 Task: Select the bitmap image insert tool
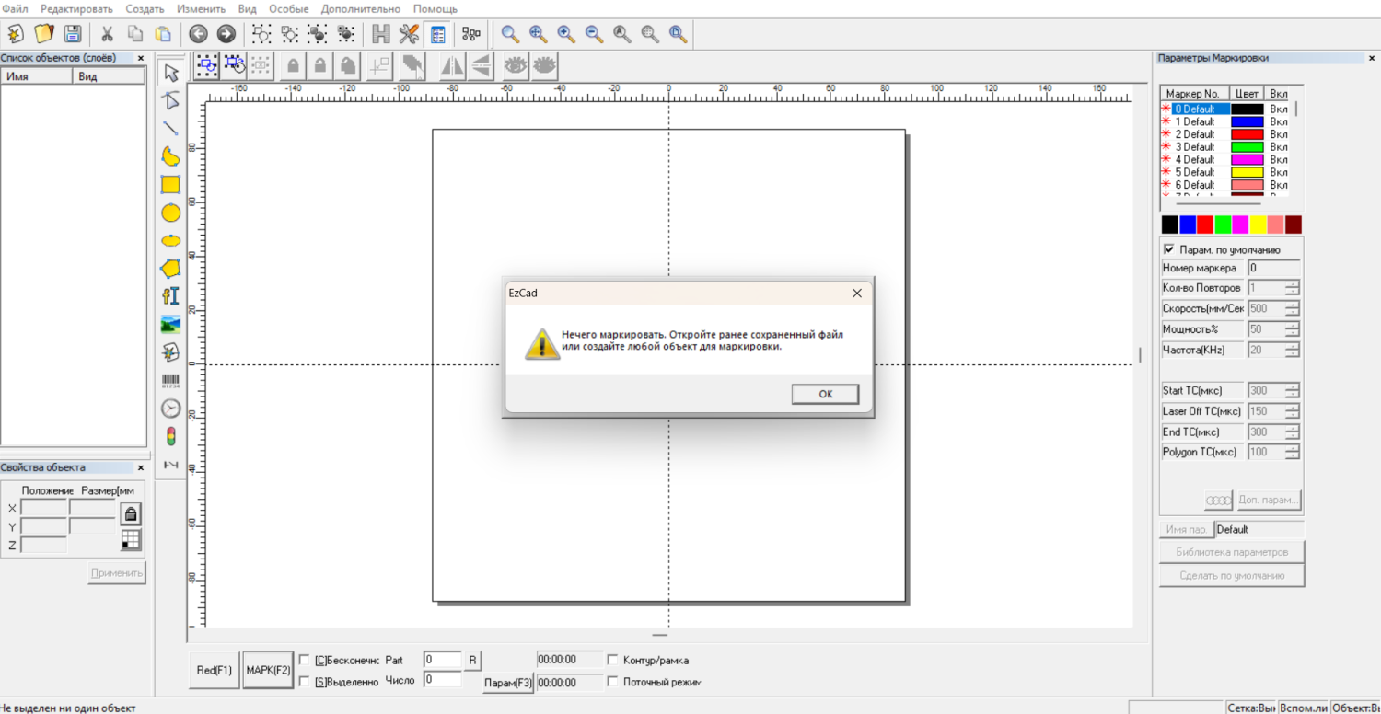coord(170,324)
